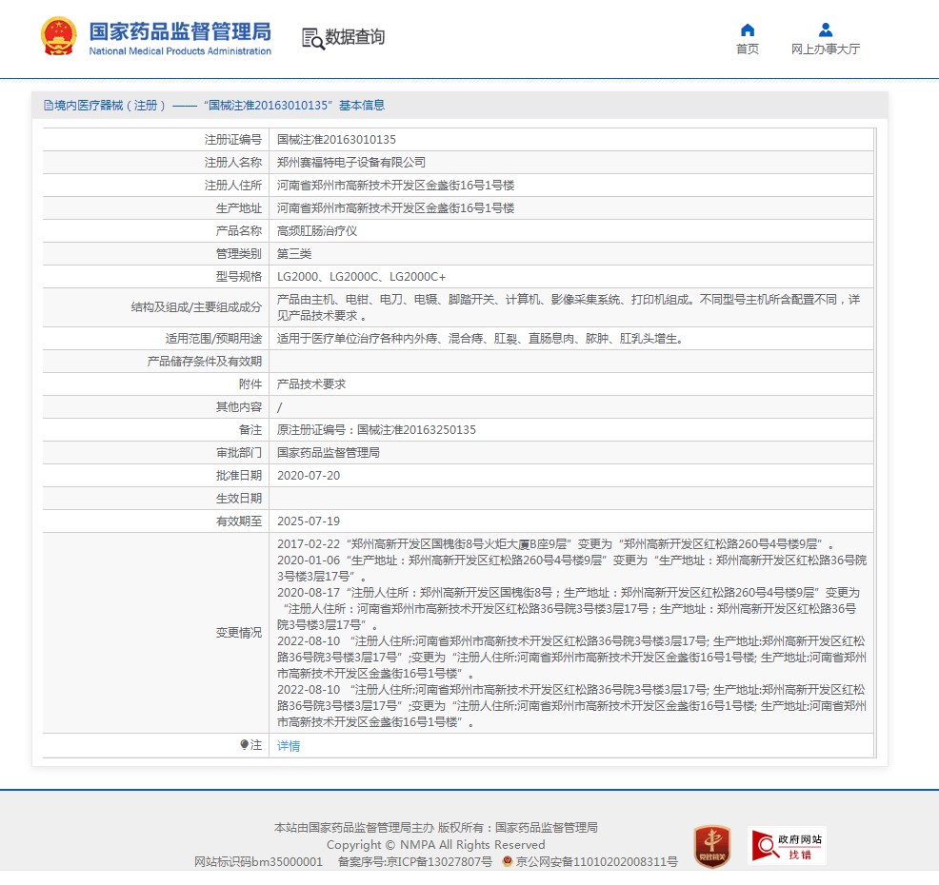Select the 2020-01-06 change record line
The height and width of the screenshot is (885, 939).
(x=572, y=568)
